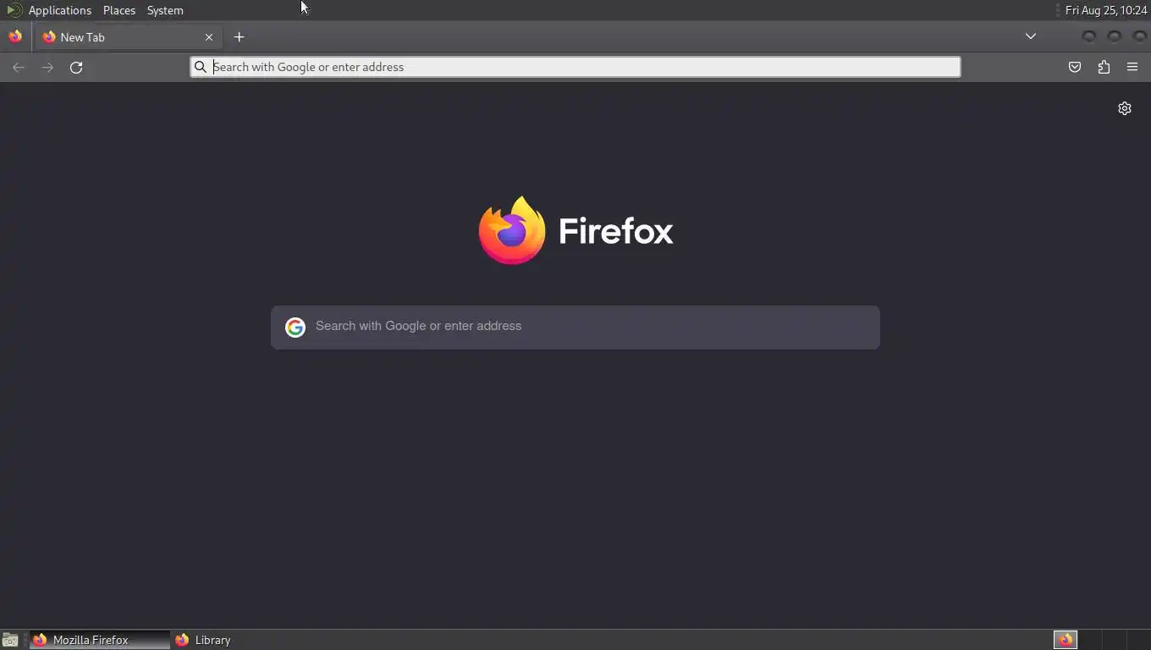Click the Firefox View icon beside tabs
The width and height of the screenshot is (1151, 650).
pos(15,37)
